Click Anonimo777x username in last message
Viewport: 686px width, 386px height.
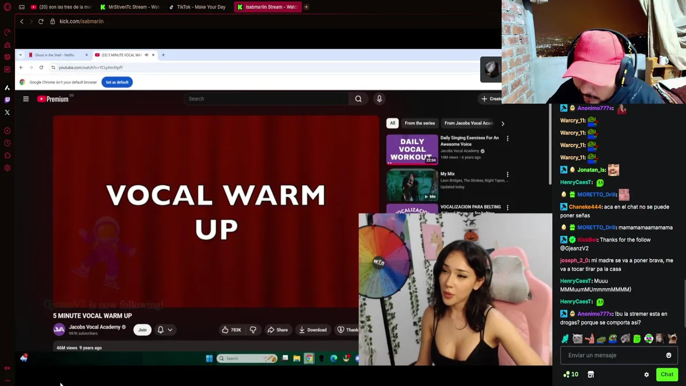(595, 314)
